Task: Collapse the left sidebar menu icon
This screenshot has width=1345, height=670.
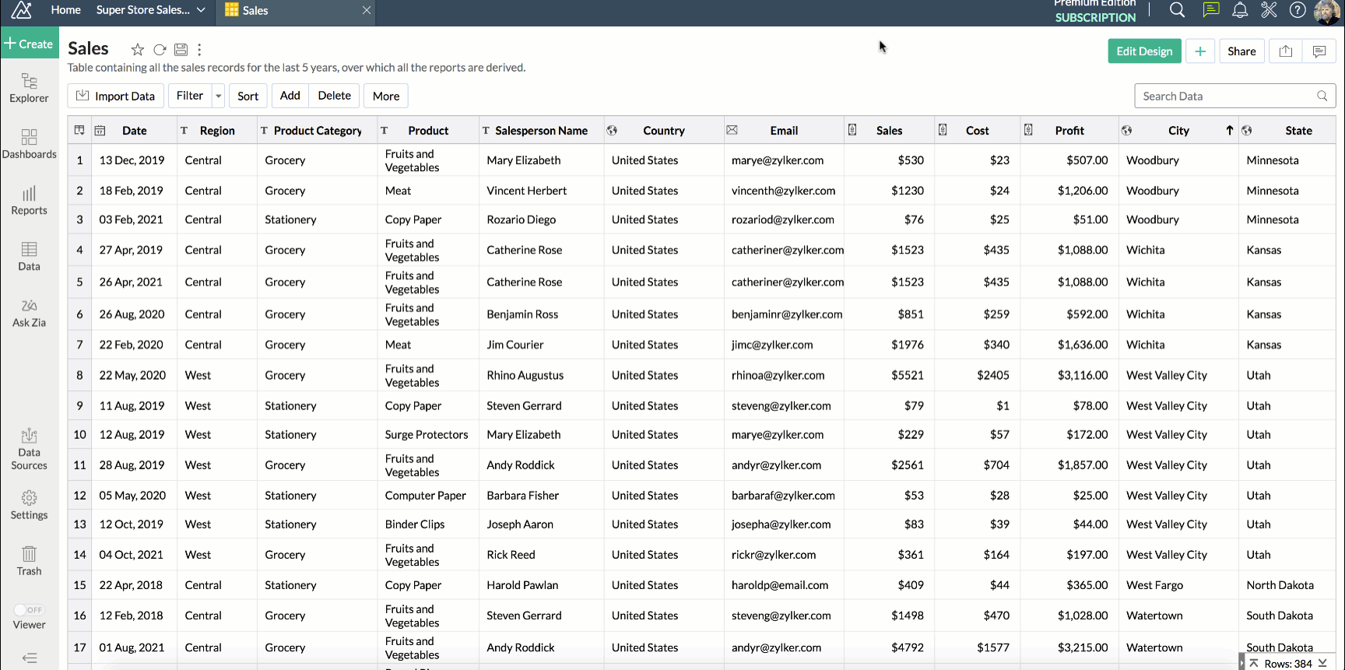Action: tap(29, 658)
